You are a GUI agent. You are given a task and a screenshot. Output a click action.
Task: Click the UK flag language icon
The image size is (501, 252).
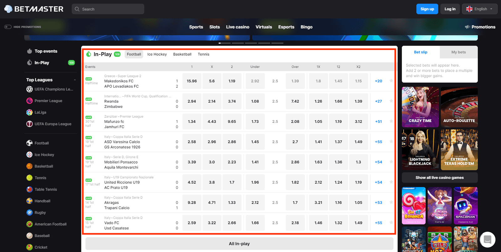(469, 9)
